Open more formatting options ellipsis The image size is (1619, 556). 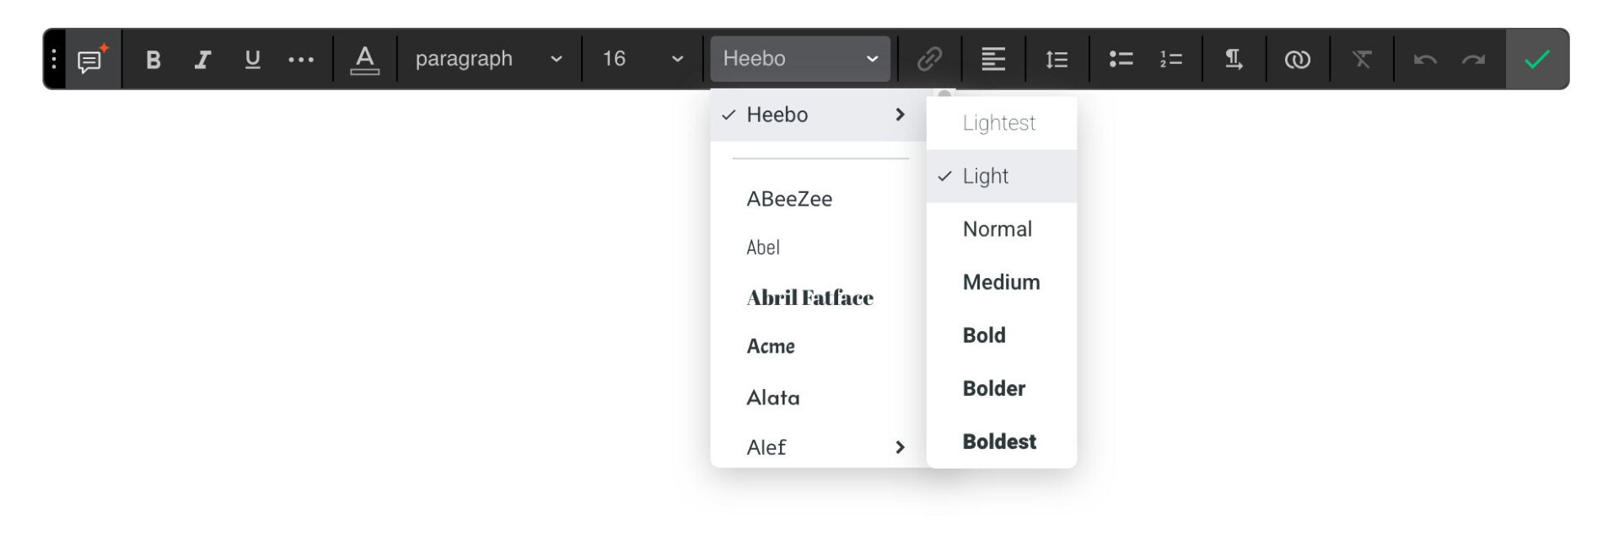click(301, 60)
